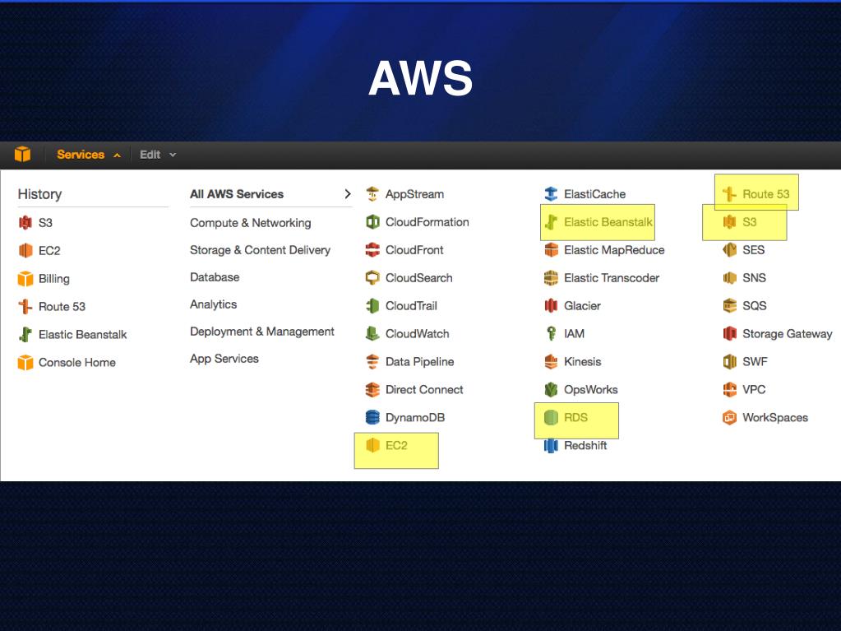Click the History heading text
Viewport: 841px width, 631px height.
pyautogui.click(x=39, y=193)
